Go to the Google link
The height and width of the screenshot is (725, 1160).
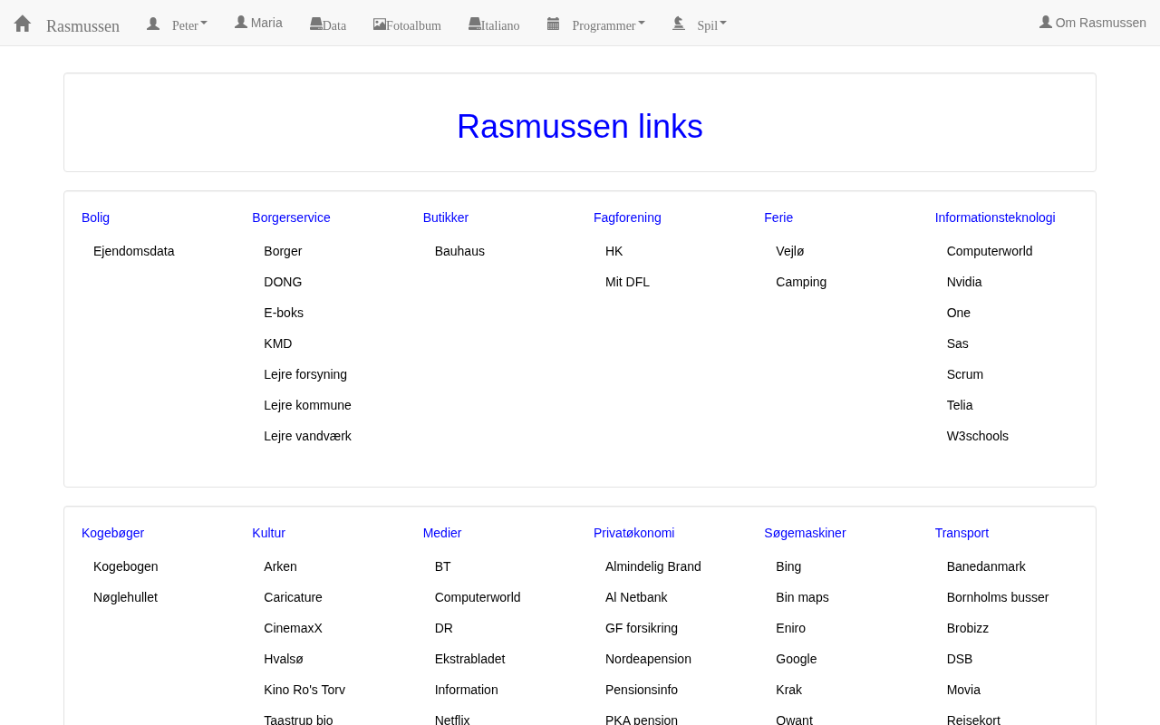pyautogui.click(x=796, y=659)
